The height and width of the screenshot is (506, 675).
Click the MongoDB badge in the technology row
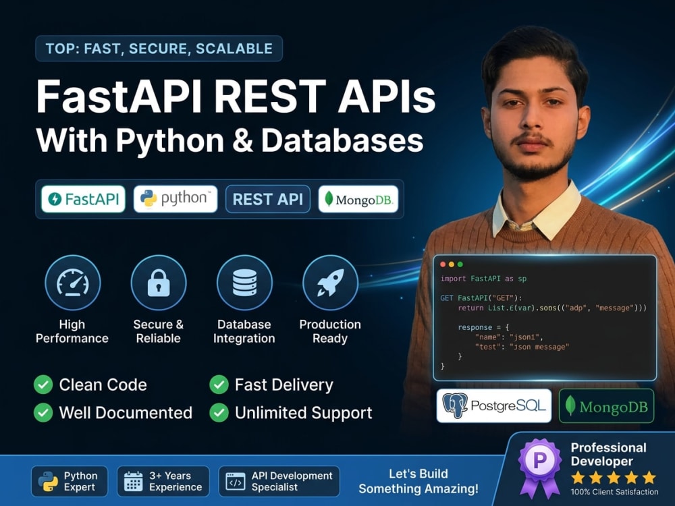[x=358, y=199]
